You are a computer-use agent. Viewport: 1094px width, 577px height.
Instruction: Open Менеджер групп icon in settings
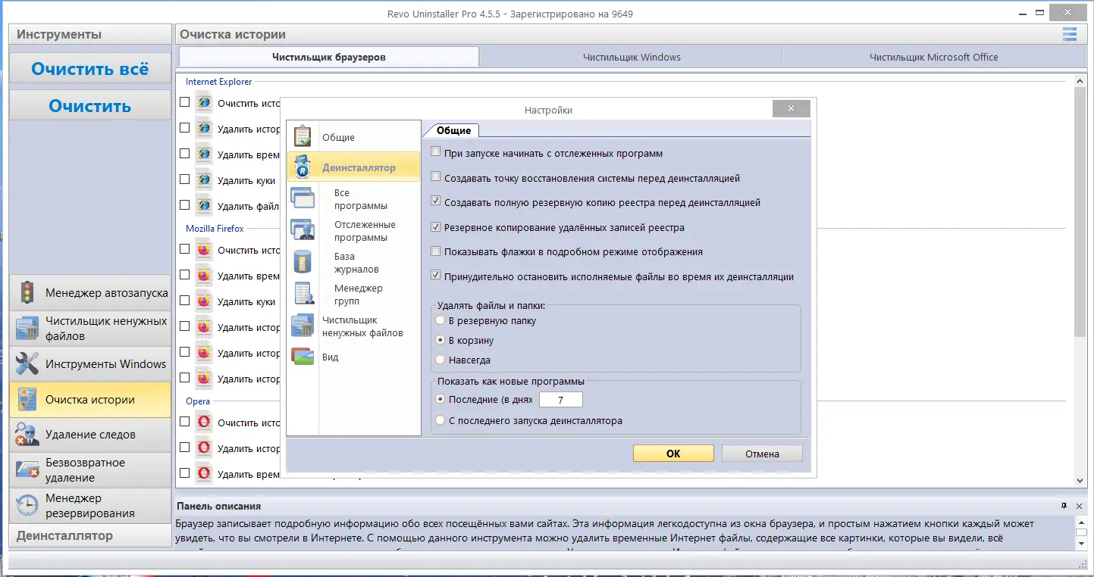(x=302, y=294)
